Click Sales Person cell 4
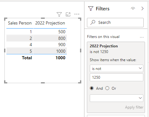 click(x=31, y=45)
